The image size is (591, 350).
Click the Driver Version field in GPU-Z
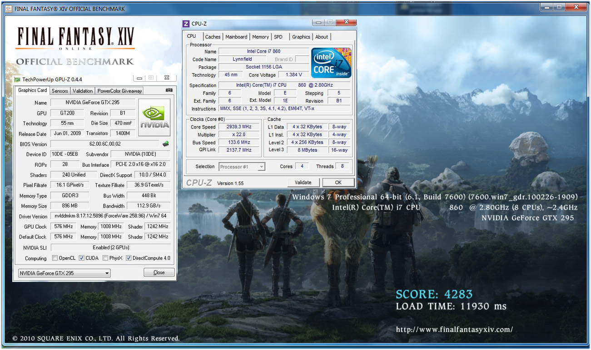click(x=110, y=216)
